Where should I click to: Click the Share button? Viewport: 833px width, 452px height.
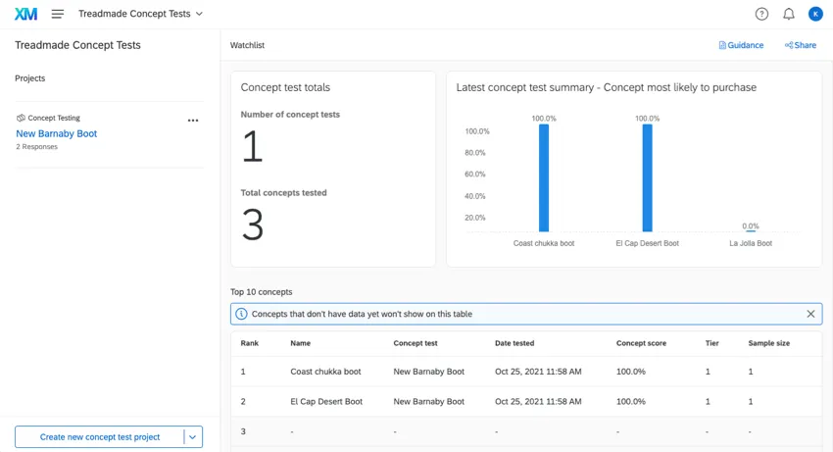point(800,45)
